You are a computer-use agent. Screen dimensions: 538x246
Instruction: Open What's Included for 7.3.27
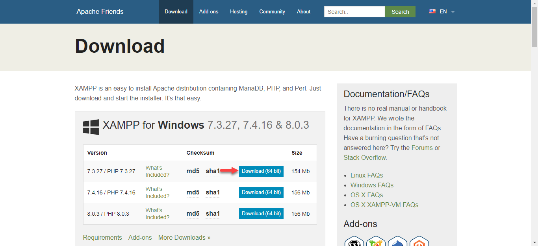pos(158,171)
